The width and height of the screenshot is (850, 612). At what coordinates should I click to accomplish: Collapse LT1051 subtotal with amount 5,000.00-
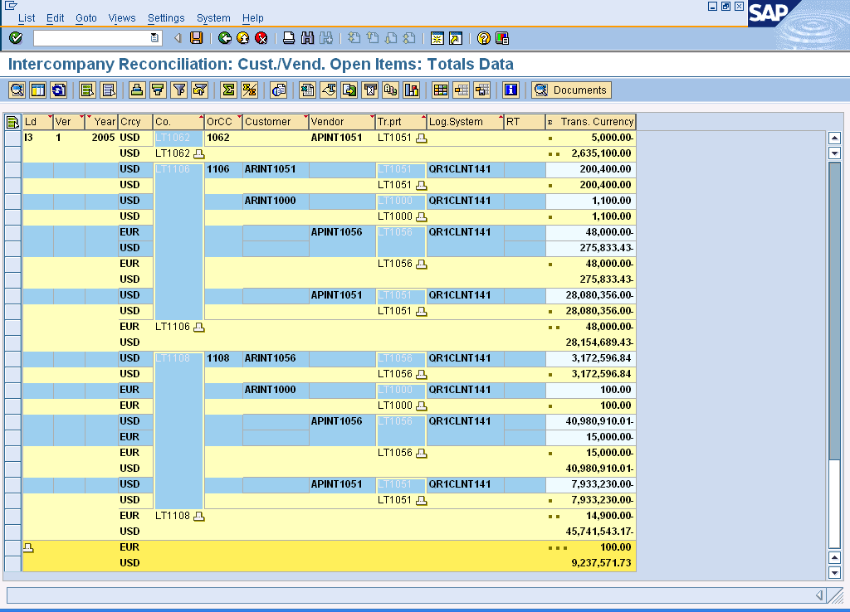tap(421, 138)
